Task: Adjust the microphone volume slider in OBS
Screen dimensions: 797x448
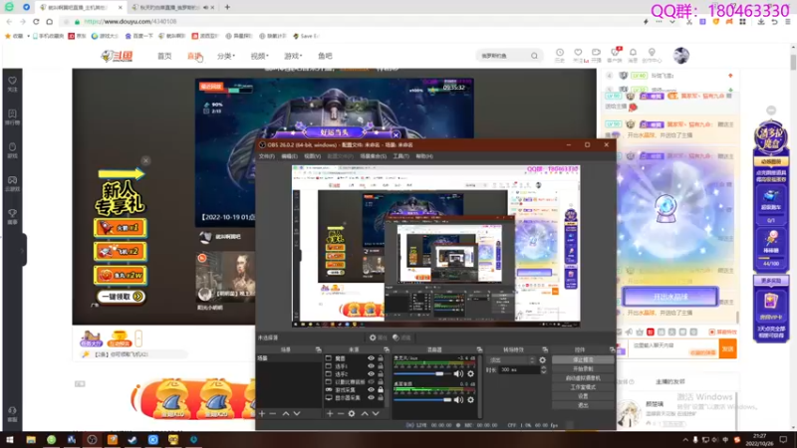Action: [x=421, y=374]
